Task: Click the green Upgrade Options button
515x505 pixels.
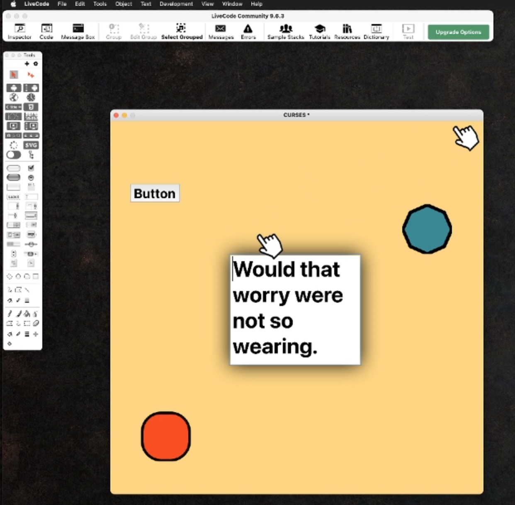Action: click(458, 32)
